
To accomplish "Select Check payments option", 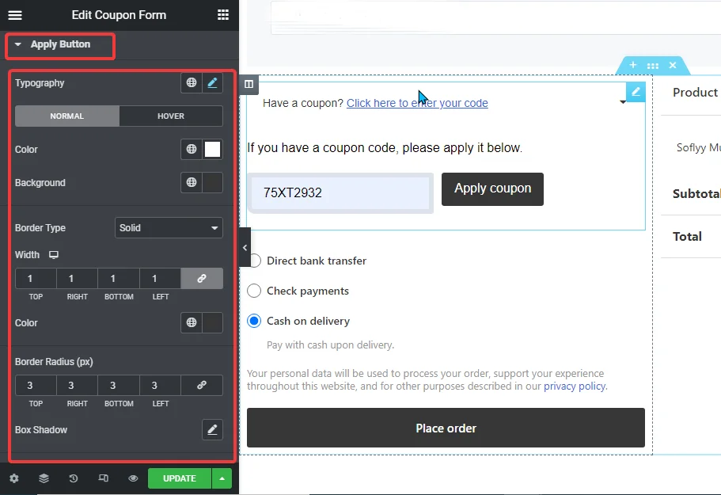I will coord(254,291).
